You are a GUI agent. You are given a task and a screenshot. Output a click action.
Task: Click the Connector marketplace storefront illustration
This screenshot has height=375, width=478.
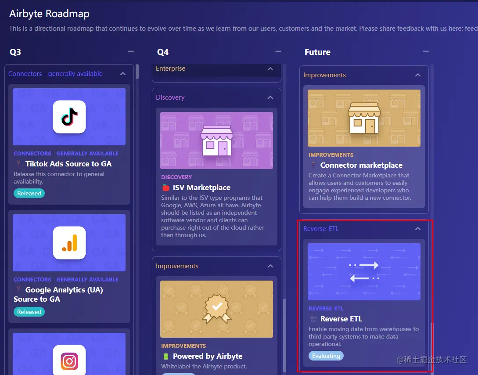tap(364, 118)
